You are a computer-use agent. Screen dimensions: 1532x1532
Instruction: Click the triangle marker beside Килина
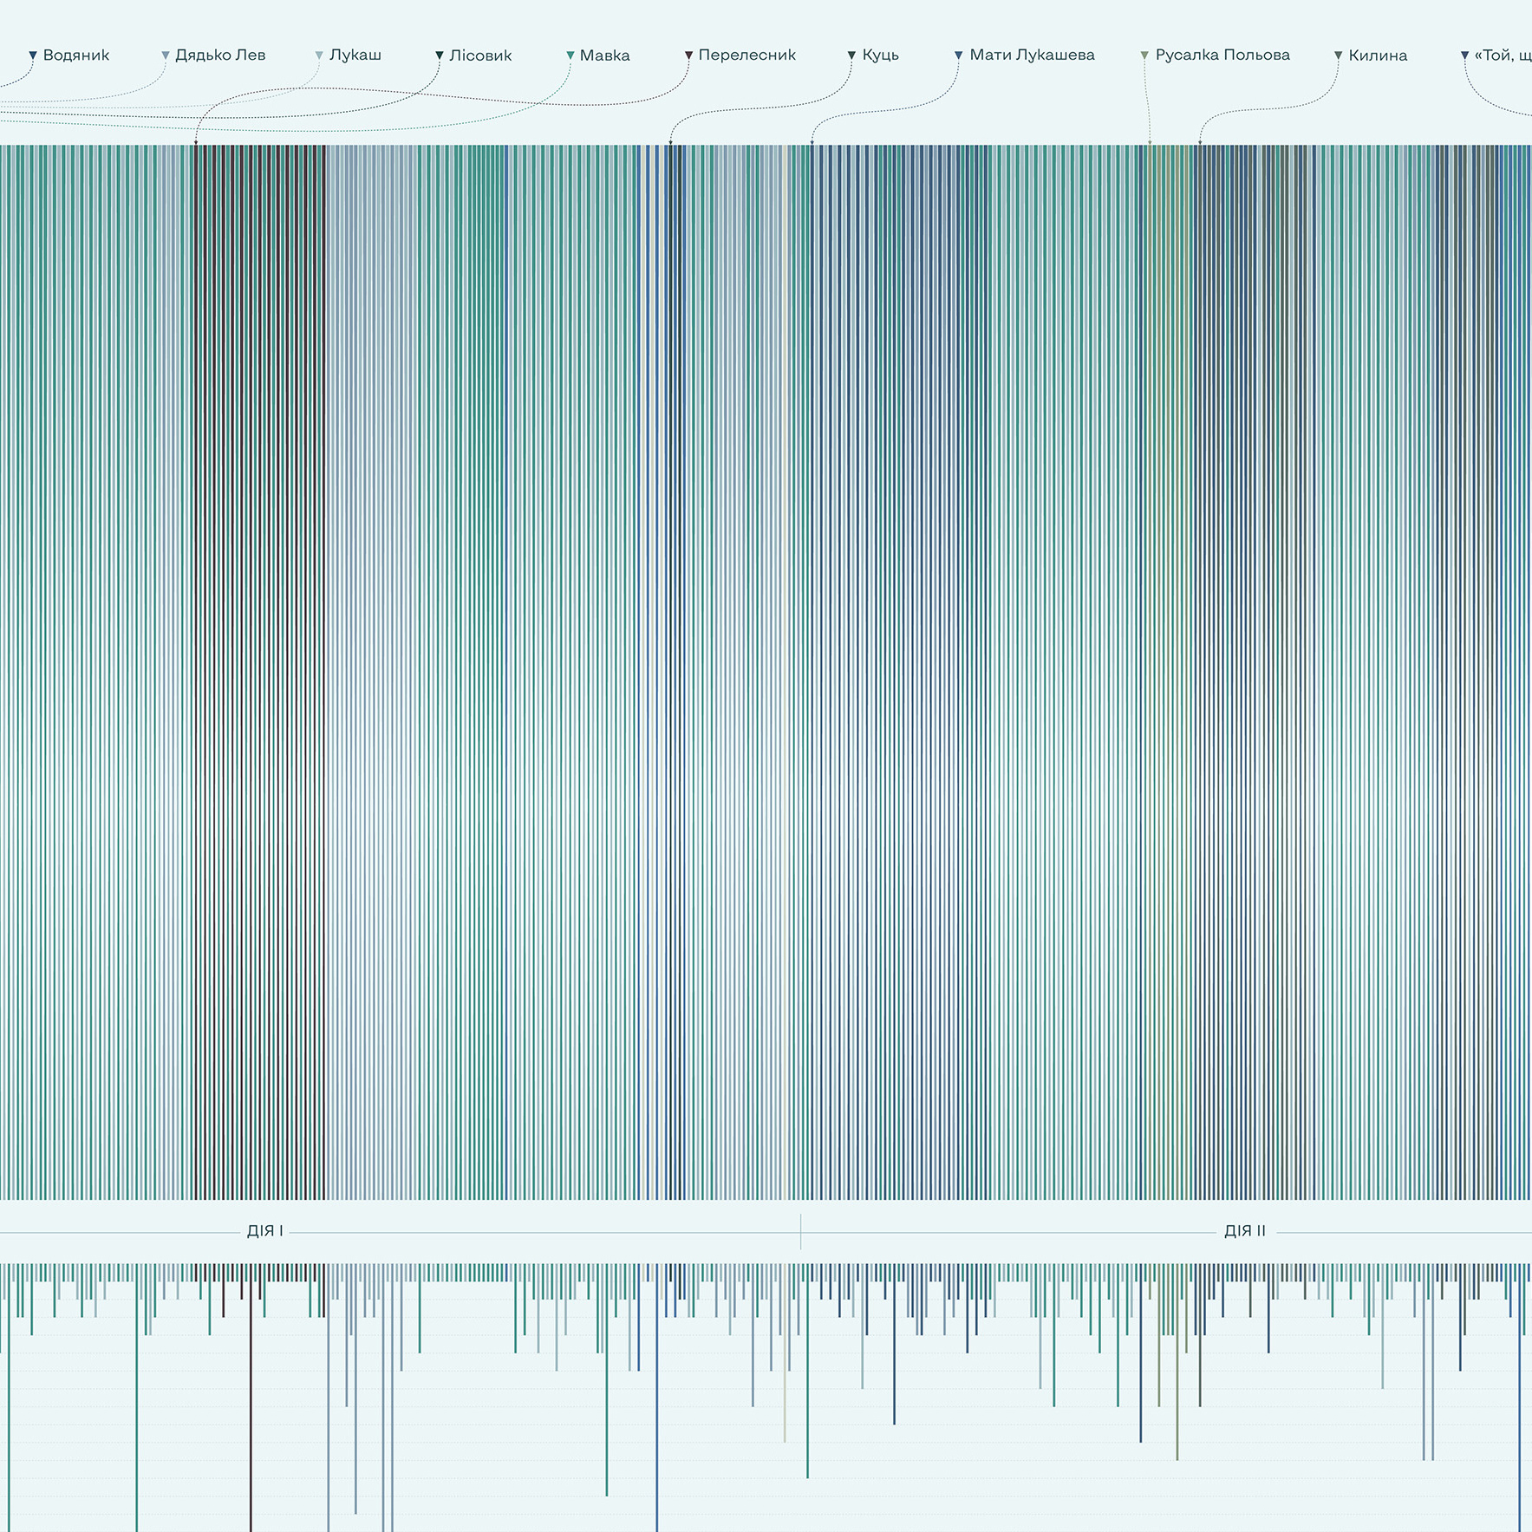1339,55
